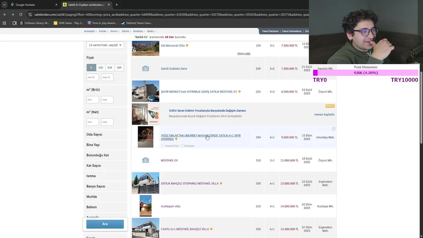Click camera placeholder of Satılık Dubleks Daire
423x238 pixels.
click(x=145, y=68)
